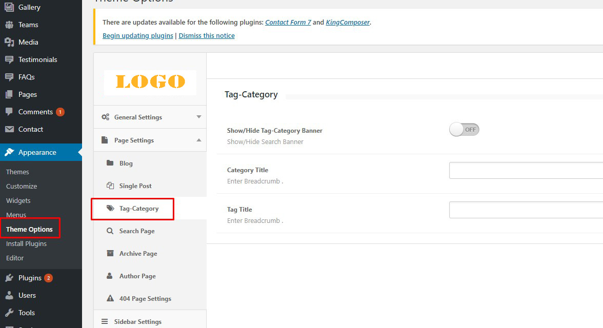
Task: Expand the Sidebar Settings section
Action: pyautogui.click(x=137, y=321)
